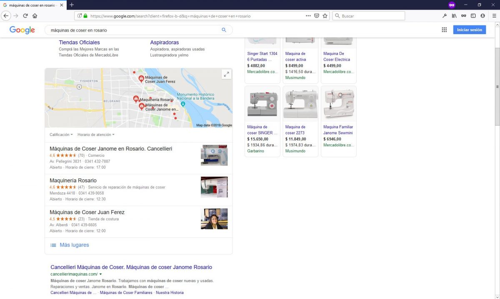
Task: Open a new browser tab
Action: coord(72,5)
